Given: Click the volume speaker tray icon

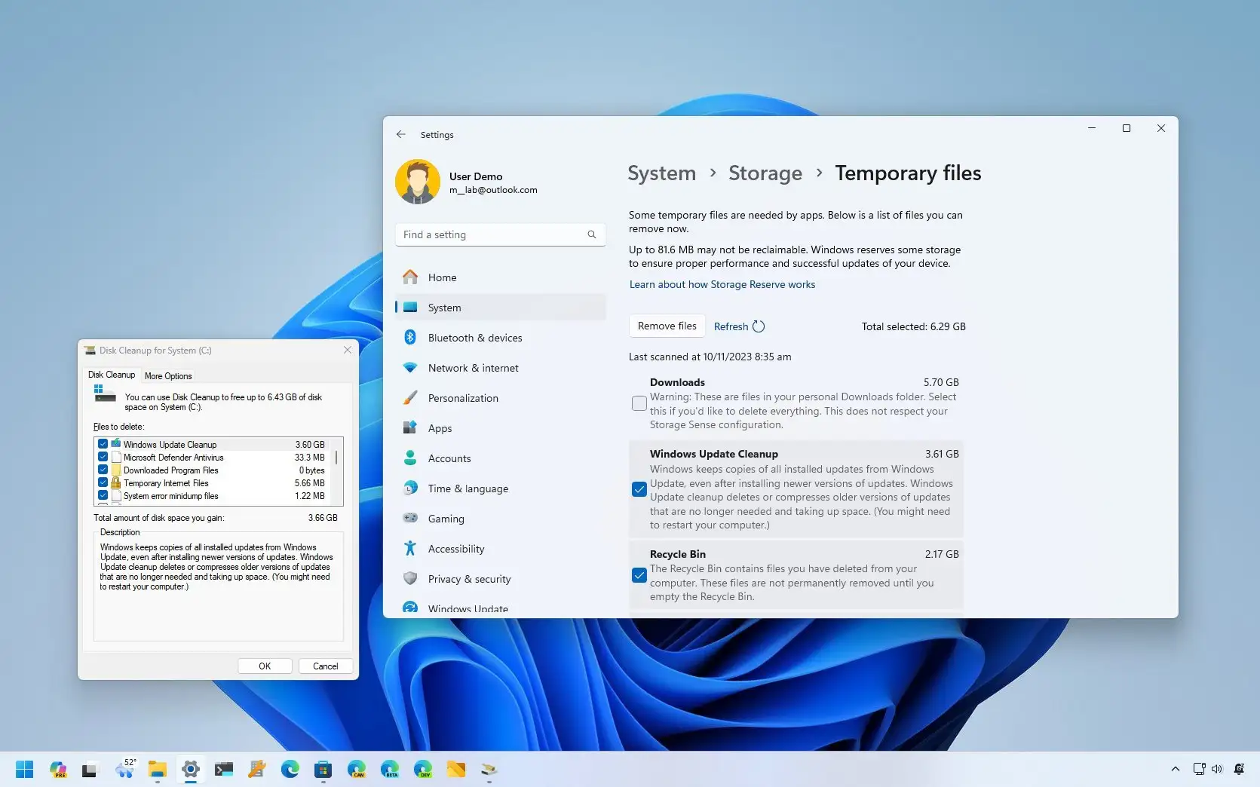Looking at the screenshot, I should pyautogui.click(x=1216, y=769).
